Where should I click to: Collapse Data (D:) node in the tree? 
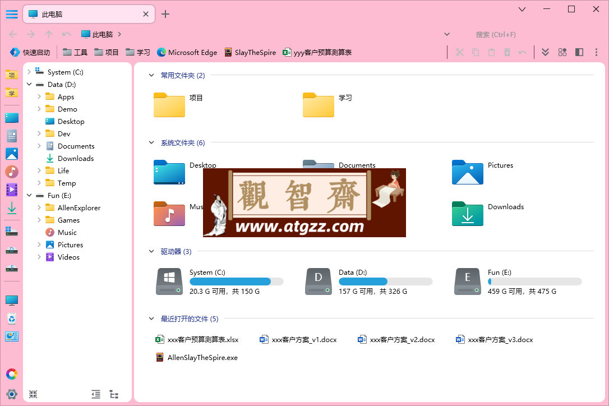(29, 84)
